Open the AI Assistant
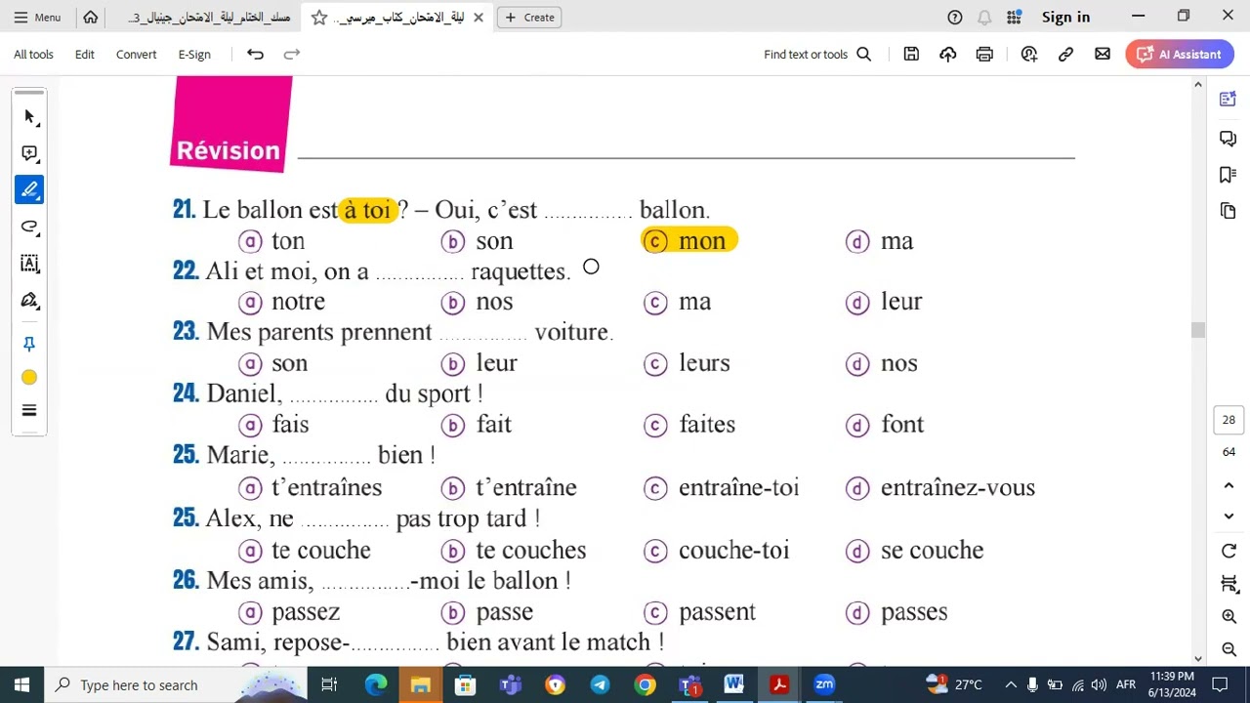The image size is (1250, 703). point(1180,55)
